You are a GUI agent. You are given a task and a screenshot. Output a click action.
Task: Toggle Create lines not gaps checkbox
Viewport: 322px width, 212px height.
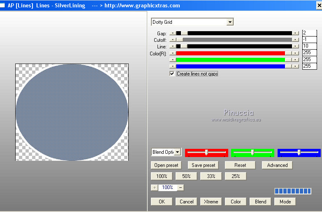[172, 73]
